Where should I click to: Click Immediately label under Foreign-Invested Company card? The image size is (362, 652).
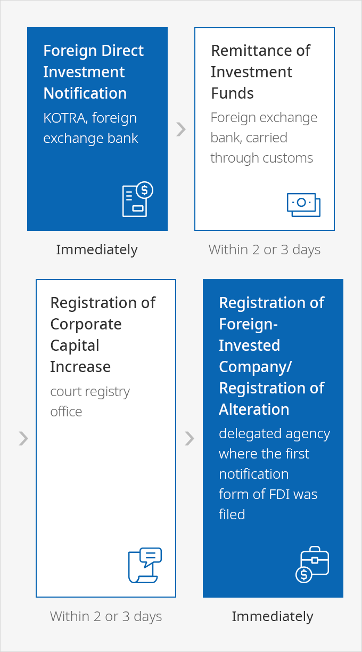(x=273, y=616)
